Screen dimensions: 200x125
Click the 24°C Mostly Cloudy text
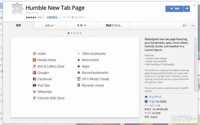coord(95,79)
